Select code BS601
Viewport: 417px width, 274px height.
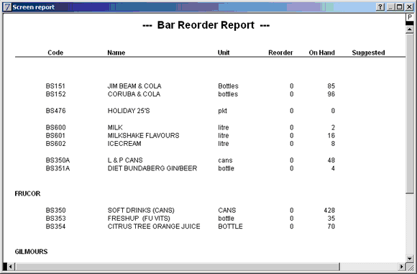(55, 135)
